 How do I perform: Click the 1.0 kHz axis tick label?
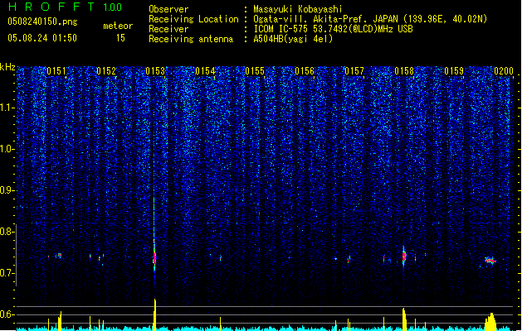[7, 149]
